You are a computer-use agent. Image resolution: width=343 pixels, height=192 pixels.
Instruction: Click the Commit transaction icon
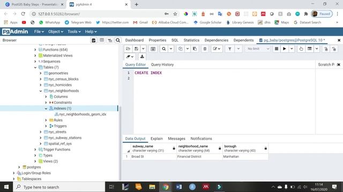(x=326, y=49)
